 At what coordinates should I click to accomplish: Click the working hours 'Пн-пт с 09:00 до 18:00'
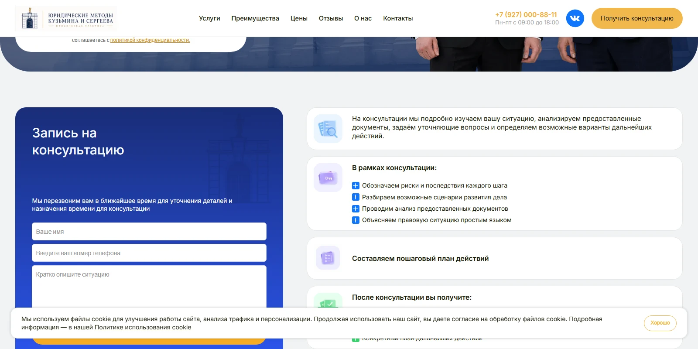527,23
